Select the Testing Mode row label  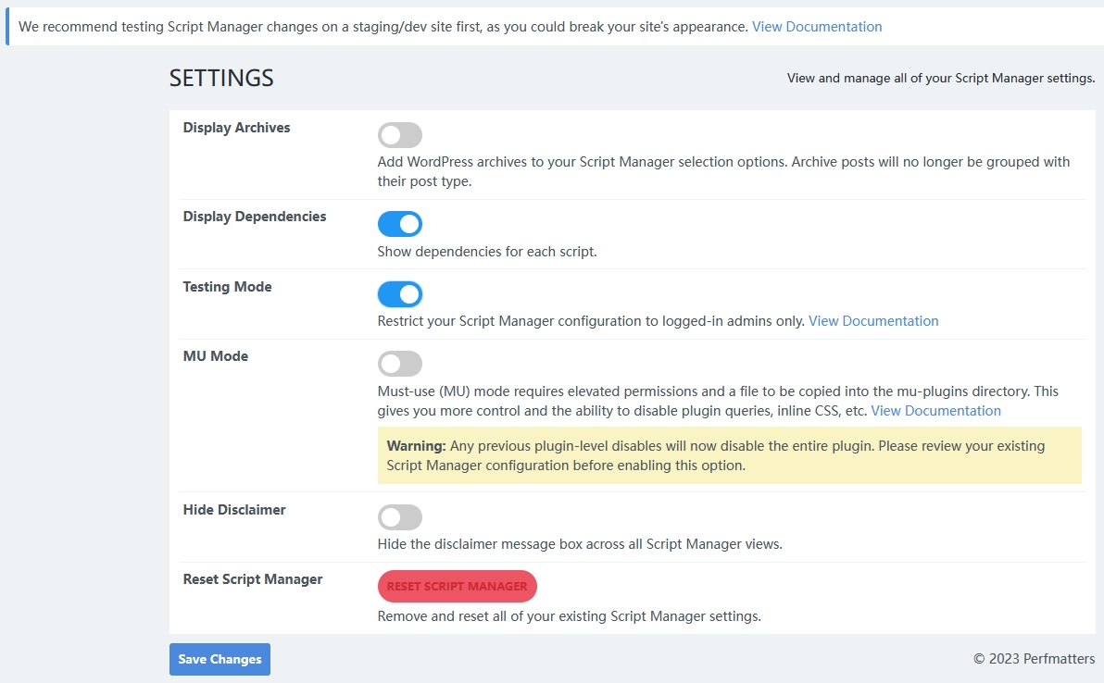tap(227, 287)
